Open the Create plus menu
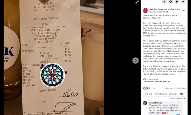 coord(164,2)
